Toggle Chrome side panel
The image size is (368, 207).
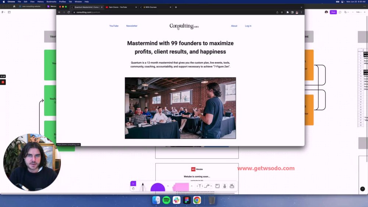pyautogui.click(x=292, y=12)
